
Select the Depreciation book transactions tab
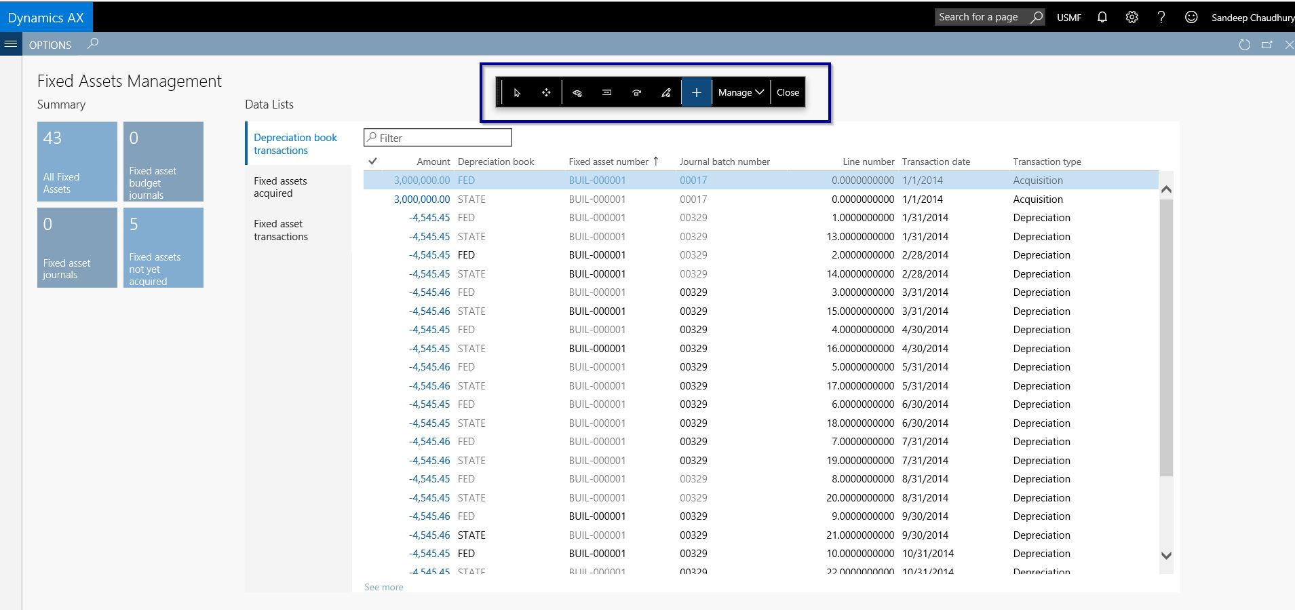click(x=298, y=144)
